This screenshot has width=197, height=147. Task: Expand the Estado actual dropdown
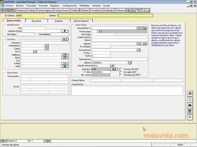112,66
